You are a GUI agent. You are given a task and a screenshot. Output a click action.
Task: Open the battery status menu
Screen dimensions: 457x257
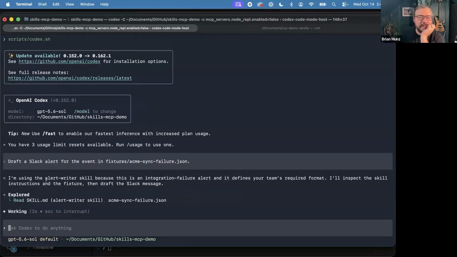(x=323, y=4)
